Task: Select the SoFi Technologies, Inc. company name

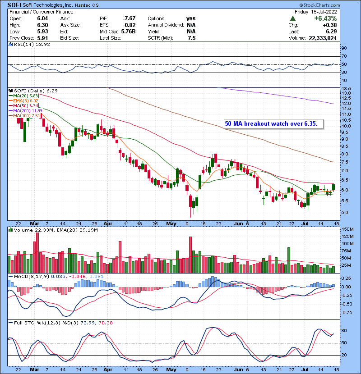Action: 47,5
